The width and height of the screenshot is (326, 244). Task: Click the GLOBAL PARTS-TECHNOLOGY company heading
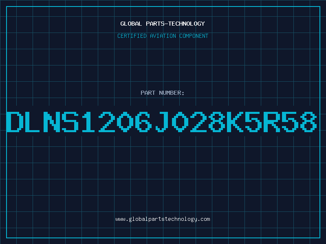pyautogui.click(x=163, y=24)
